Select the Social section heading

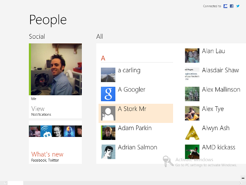[37, 37]
